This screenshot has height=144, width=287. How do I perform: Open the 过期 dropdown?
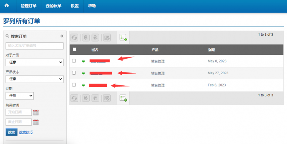pyautogui.click(x=20, y=96)
